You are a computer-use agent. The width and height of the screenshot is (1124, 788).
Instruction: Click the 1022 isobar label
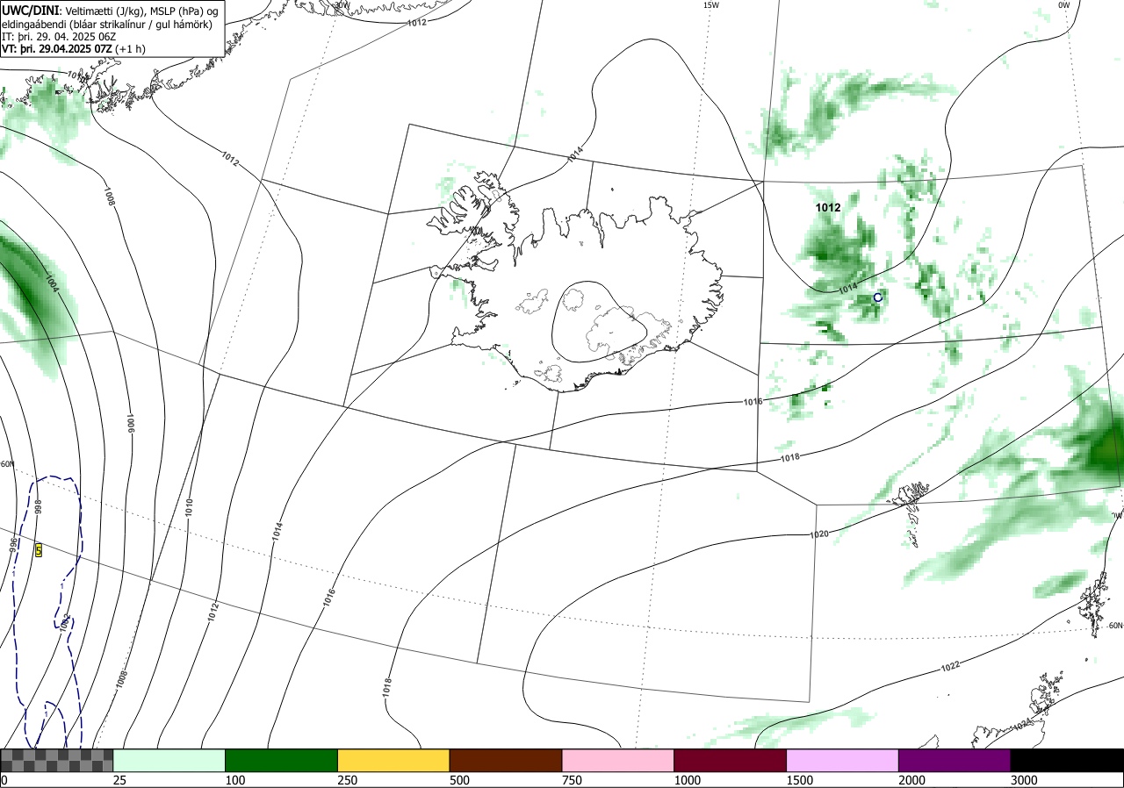pyautogui.click(x=950, y=666)
